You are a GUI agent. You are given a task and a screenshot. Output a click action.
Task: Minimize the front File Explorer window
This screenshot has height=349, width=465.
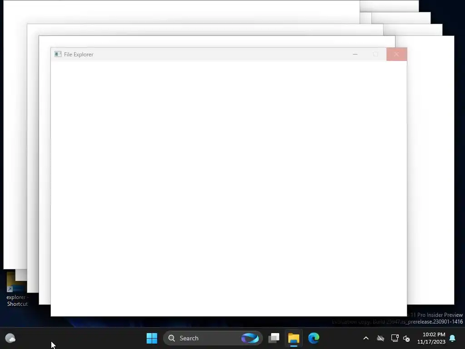(355, 55)
